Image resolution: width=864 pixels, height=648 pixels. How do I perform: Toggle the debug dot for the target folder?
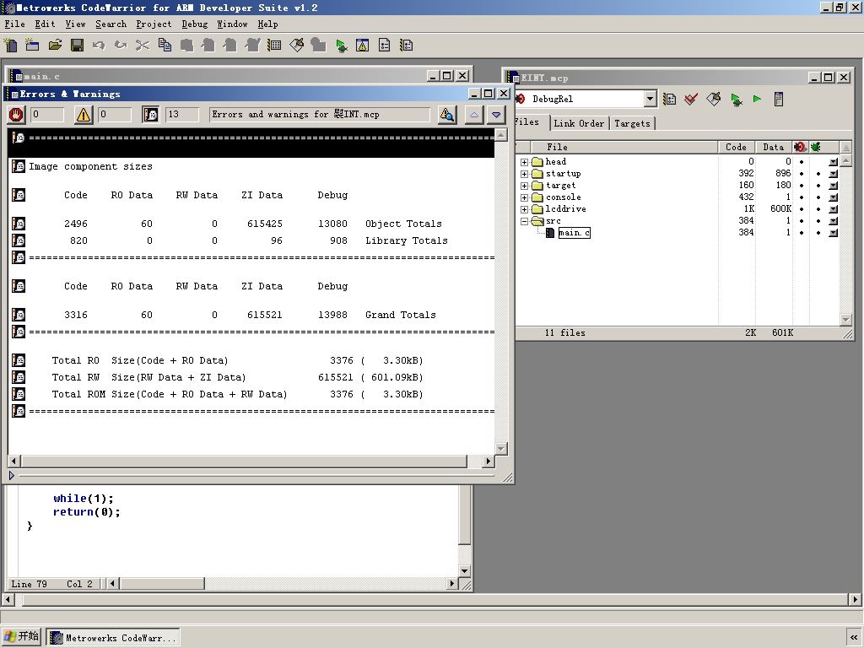pos(818,186)
